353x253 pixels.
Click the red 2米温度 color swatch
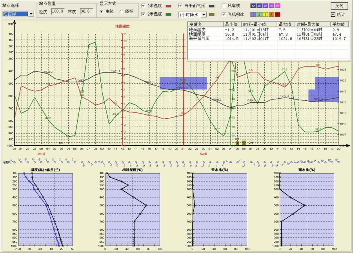point(169,6)
